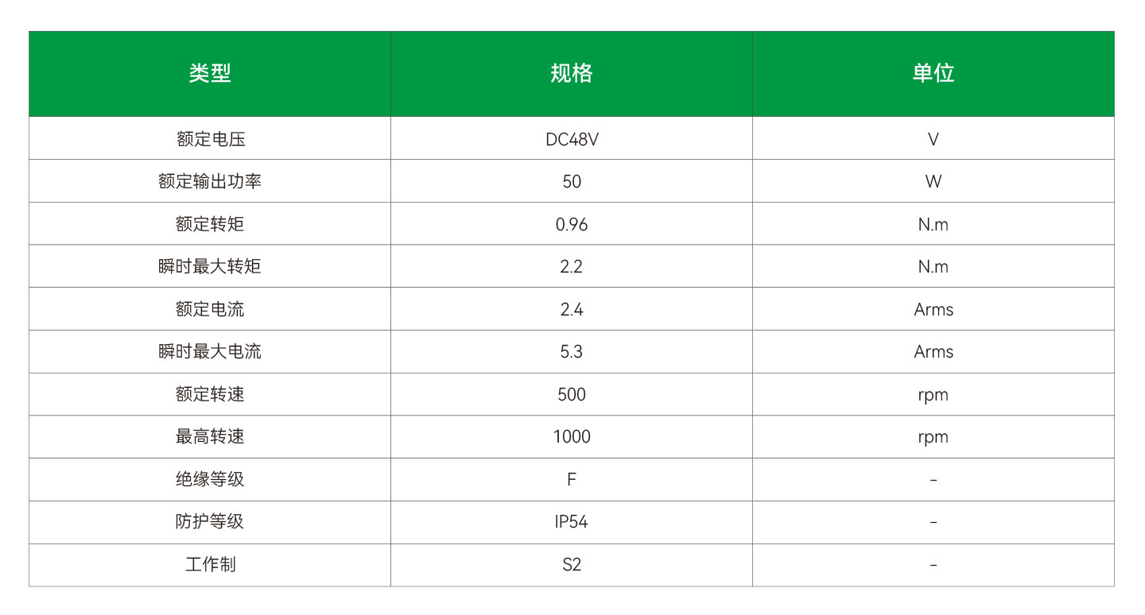Image resolution: width=1145 pixels, height=615 pixels.
Task: Select the 额定电压 row label
Action: pyautogui.click(x=210, y=139)
